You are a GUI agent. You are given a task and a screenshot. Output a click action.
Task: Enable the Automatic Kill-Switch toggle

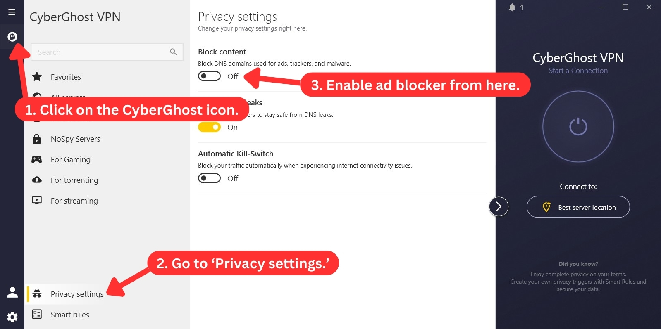(x=209, y=178)
